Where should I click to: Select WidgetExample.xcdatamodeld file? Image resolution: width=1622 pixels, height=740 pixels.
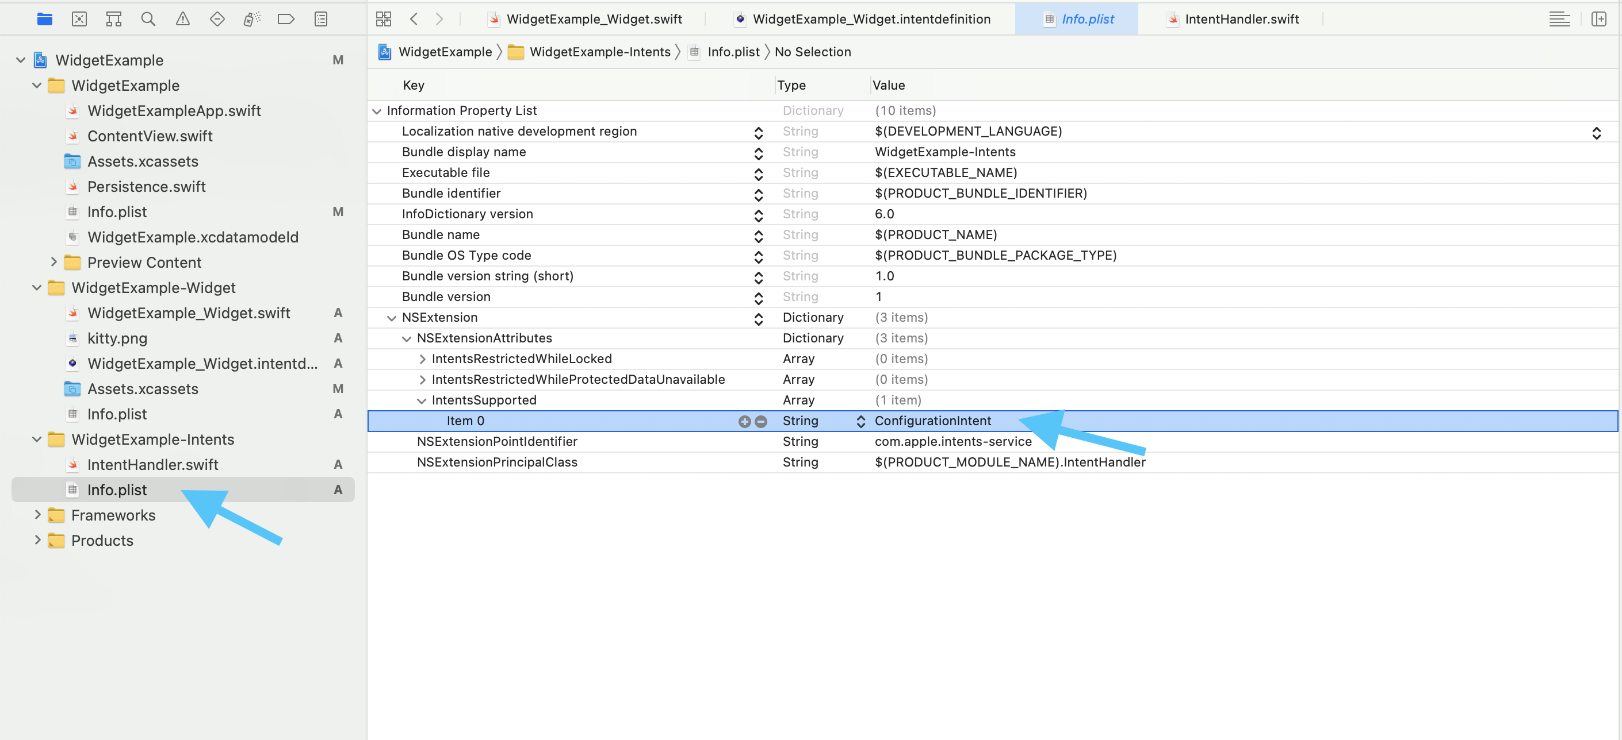(193, 237)
